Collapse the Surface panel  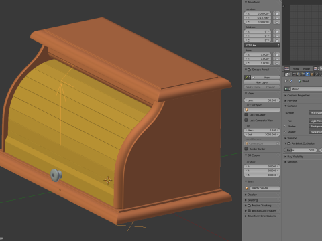(286, 106)
